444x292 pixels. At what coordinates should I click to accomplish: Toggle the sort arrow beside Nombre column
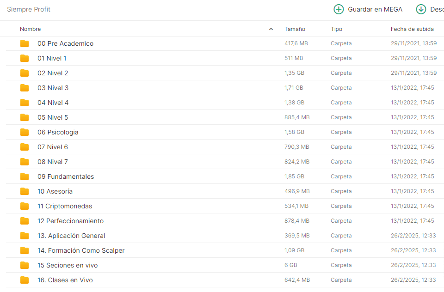271,29
